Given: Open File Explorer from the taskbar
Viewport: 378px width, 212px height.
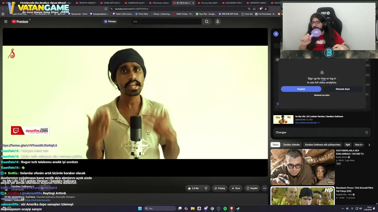Looking at the screenshot, I should click(x=193, y=208).
